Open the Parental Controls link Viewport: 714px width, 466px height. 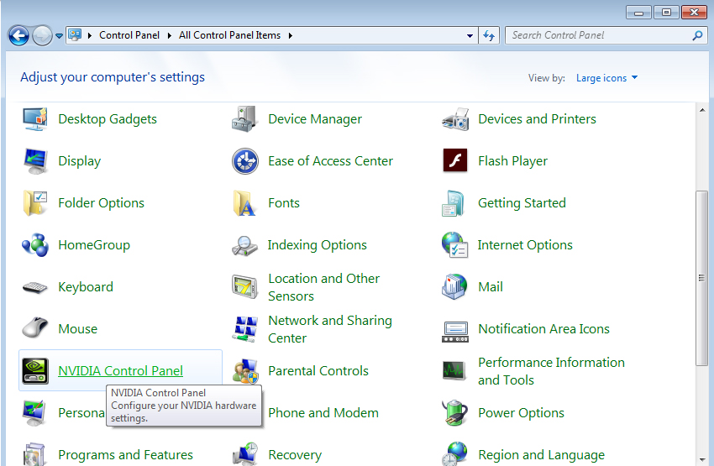(318, 371)
